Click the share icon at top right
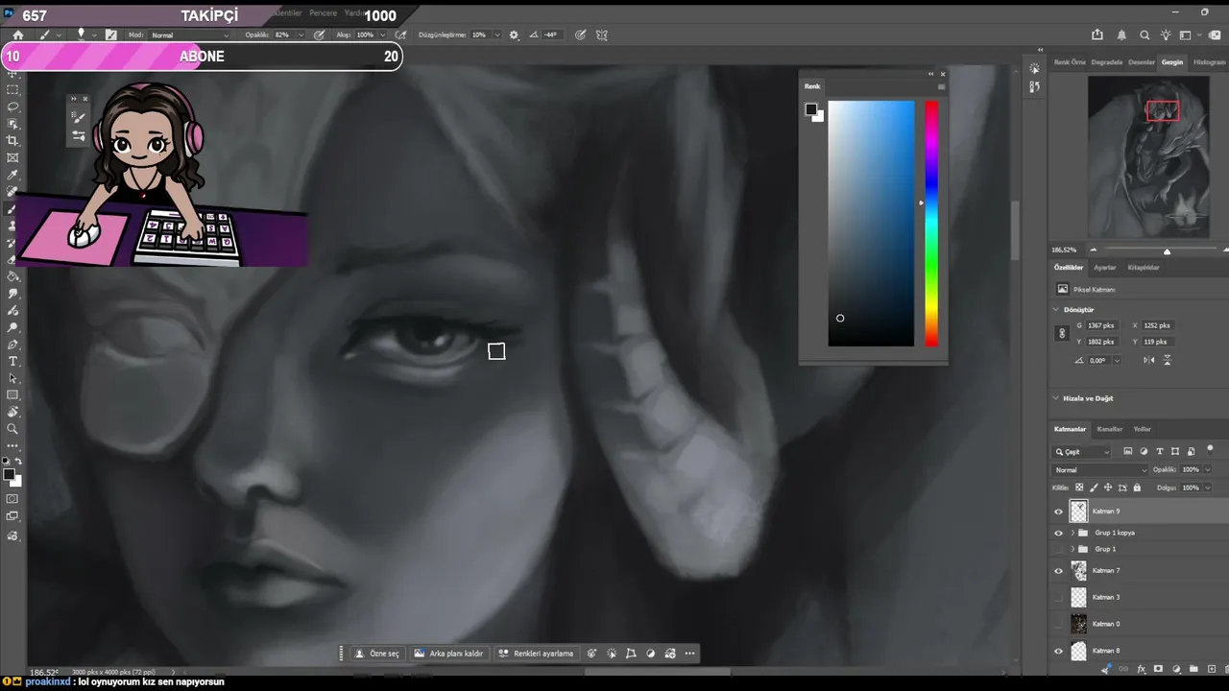The image size is (1229, 691). click(x=1097, y=35)
